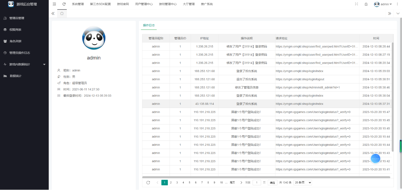This screenshot has width=402, height=190.
Task: Open the admin user dropdown
Action: 383,4
